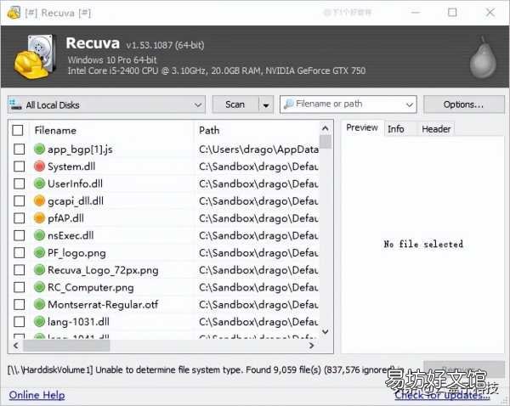Click the HarddiskVolume1 status bar message

click(x=205, y=370)
